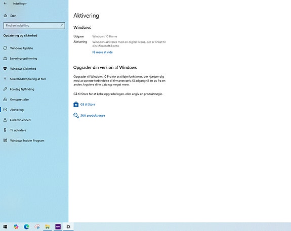The width and height of the screenshot is (291, 231).
Task: Launch Microsoft Edge from the taskbar
Action: [x=26, y=226]
